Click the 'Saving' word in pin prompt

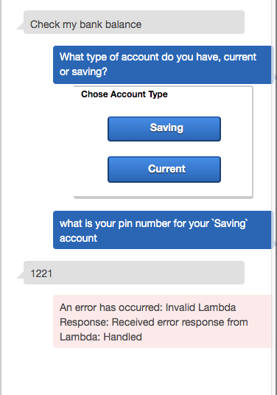pyautogui.click(x=230, y=223)
